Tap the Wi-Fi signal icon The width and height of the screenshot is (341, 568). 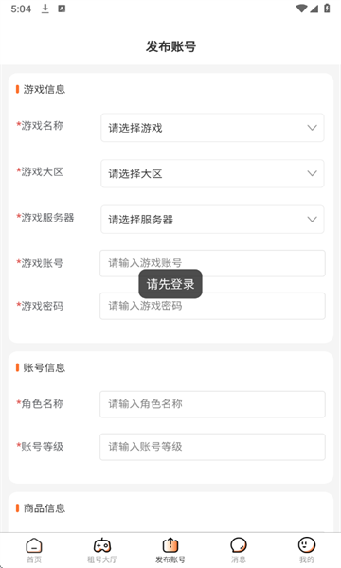point(301,9)
